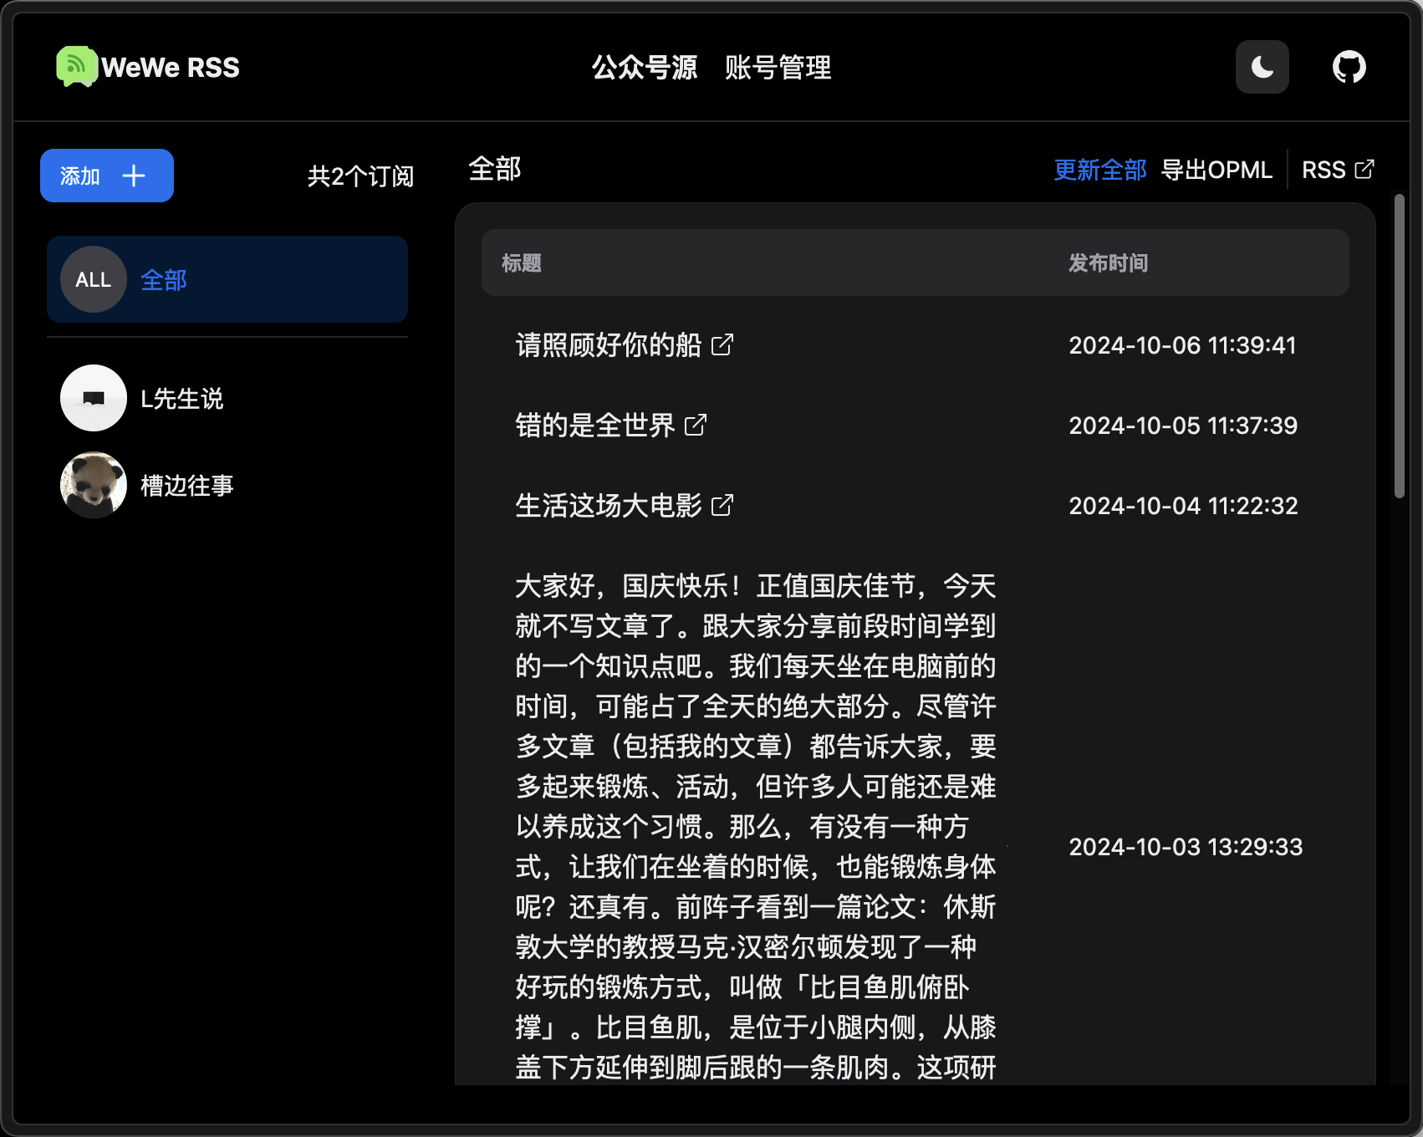Click the timestamp 2024-10-06 11:39:41
This screenshot has height=1137, width=1423.
coord(1183,345)
